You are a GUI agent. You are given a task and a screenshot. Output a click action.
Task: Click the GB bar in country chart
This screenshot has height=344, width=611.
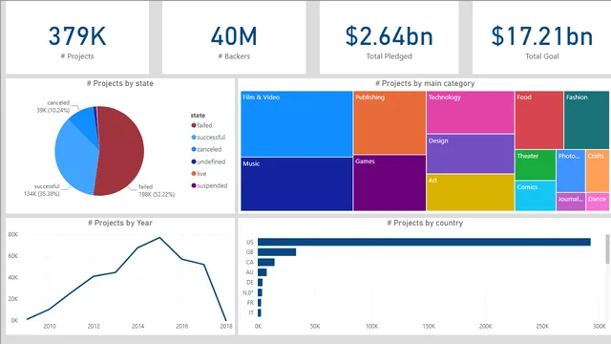277,252
